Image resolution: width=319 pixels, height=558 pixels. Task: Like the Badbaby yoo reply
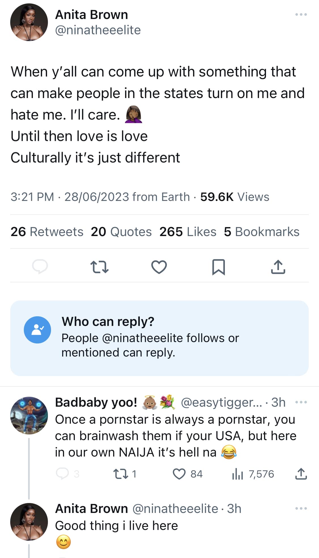(179, 474)
